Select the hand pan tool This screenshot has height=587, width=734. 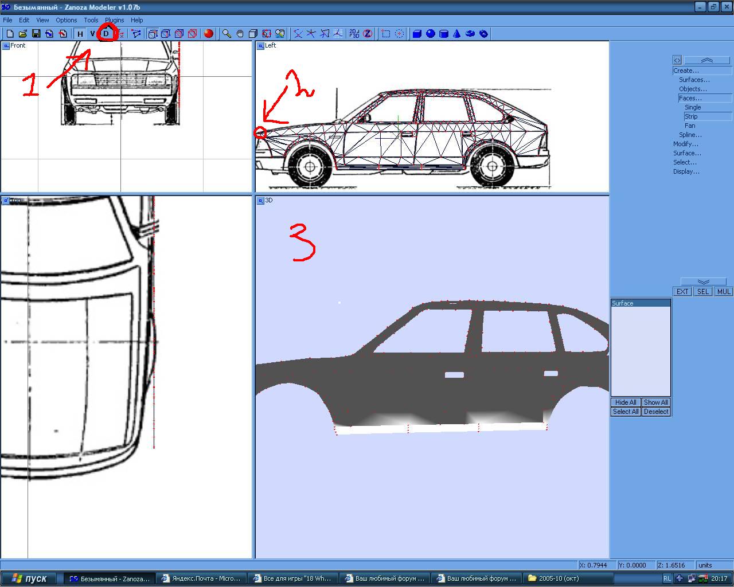pyautogui.click(x=240, y=34)
